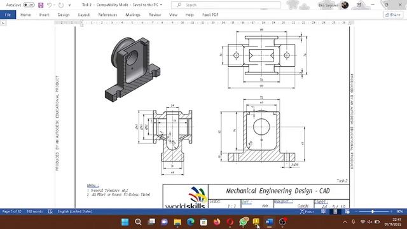
Task: Open File Explorer from taskbar
Action: [x=177, y=222]
